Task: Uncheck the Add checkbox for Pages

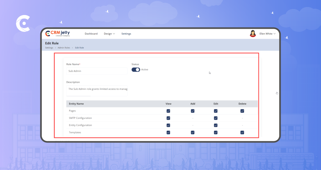Action: (x=193, y=111)
